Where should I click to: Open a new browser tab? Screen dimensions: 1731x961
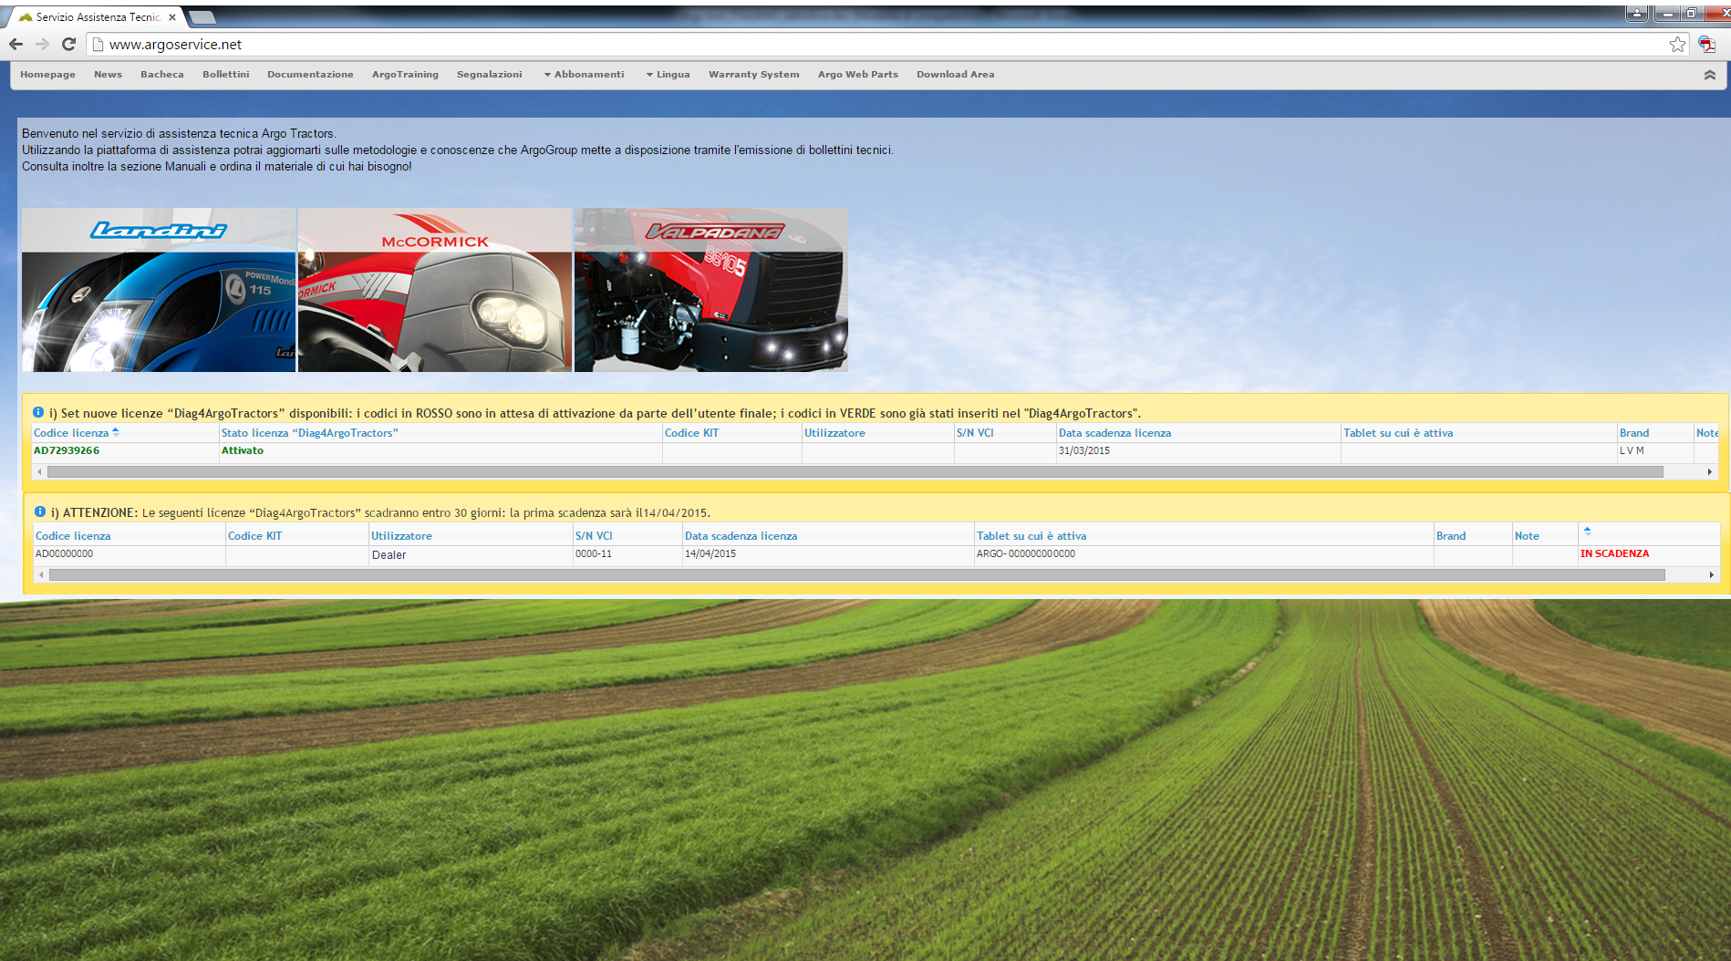[202, 16]
